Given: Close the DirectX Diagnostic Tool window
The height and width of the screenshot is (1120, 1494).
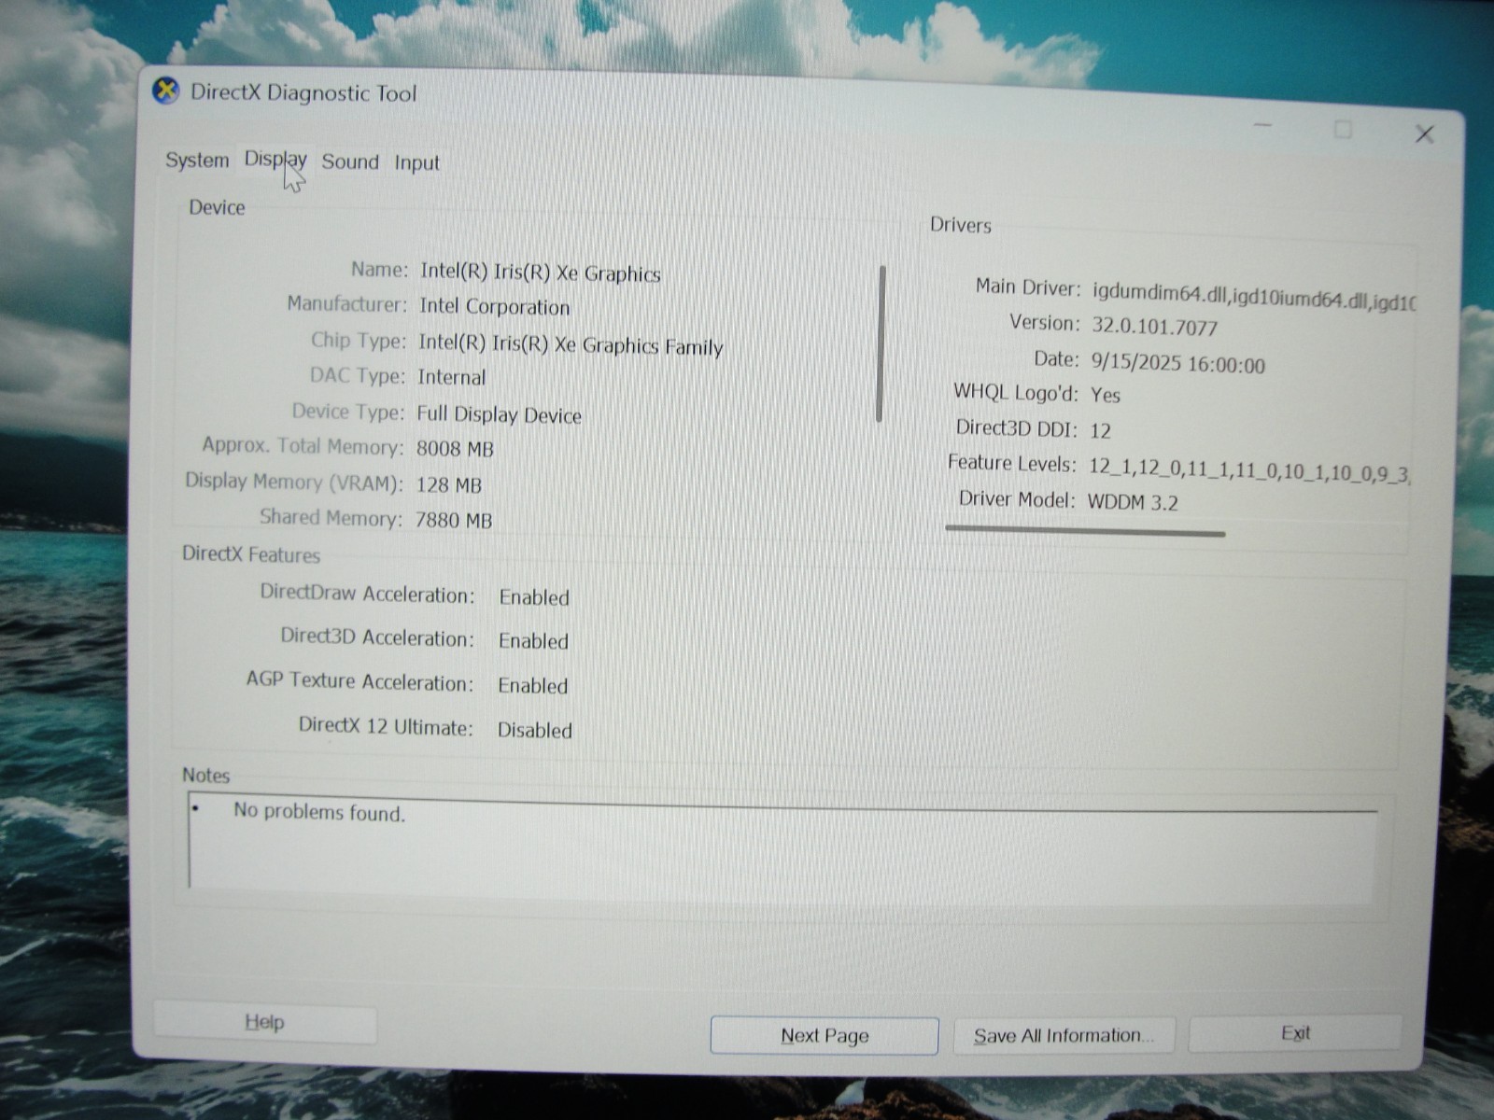Looking at the screenshot, I should point(1424,134).
